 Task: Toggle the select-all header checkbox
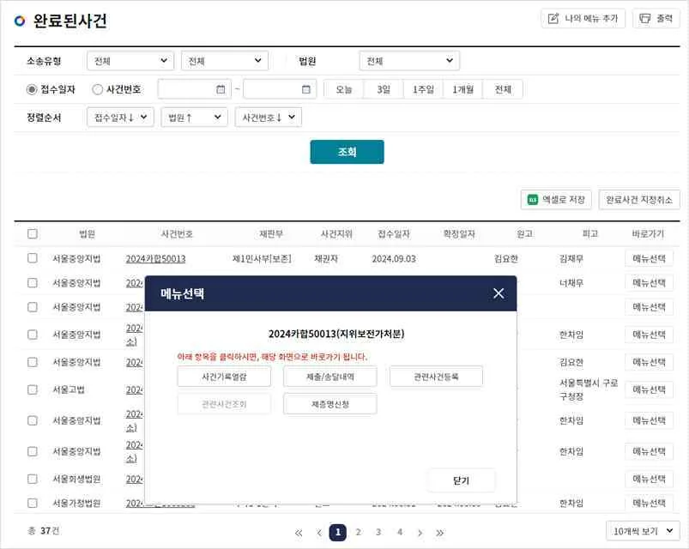[x=33, y=233]
